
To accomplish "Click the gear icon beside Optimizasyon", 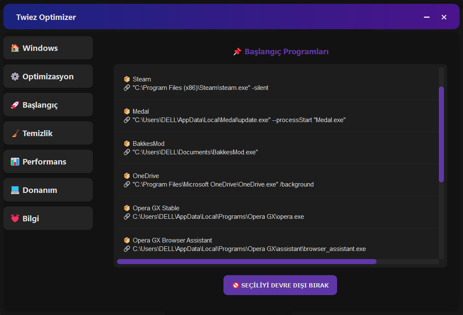I will pyautogui.click(x=15, y=76).
